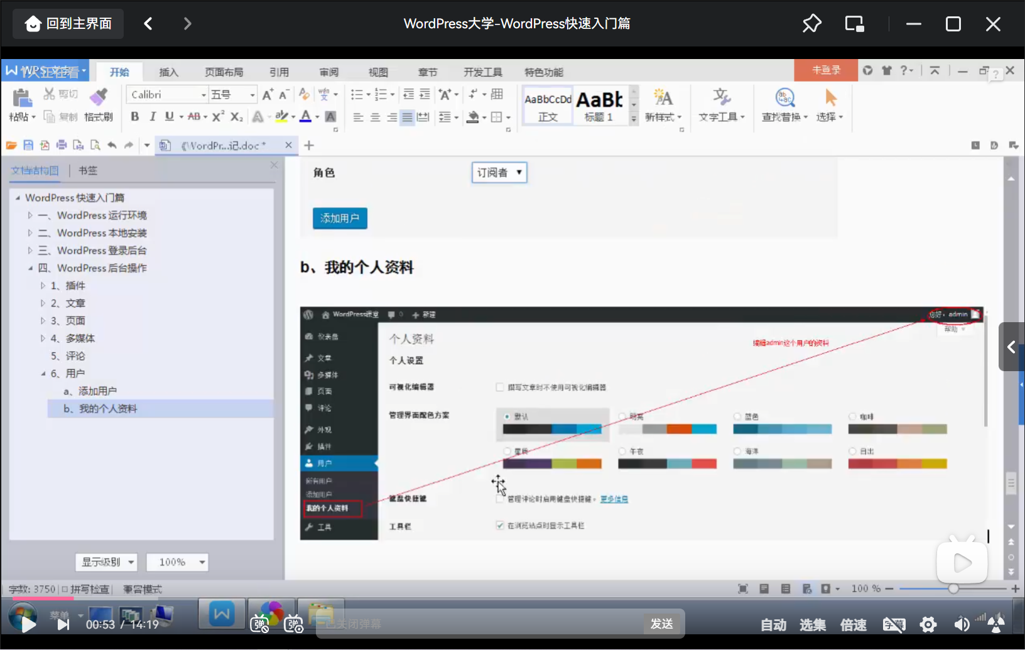Open the 视图 ribbon tab
This screenshot has height=650, width=1025.
coord(378,72)
